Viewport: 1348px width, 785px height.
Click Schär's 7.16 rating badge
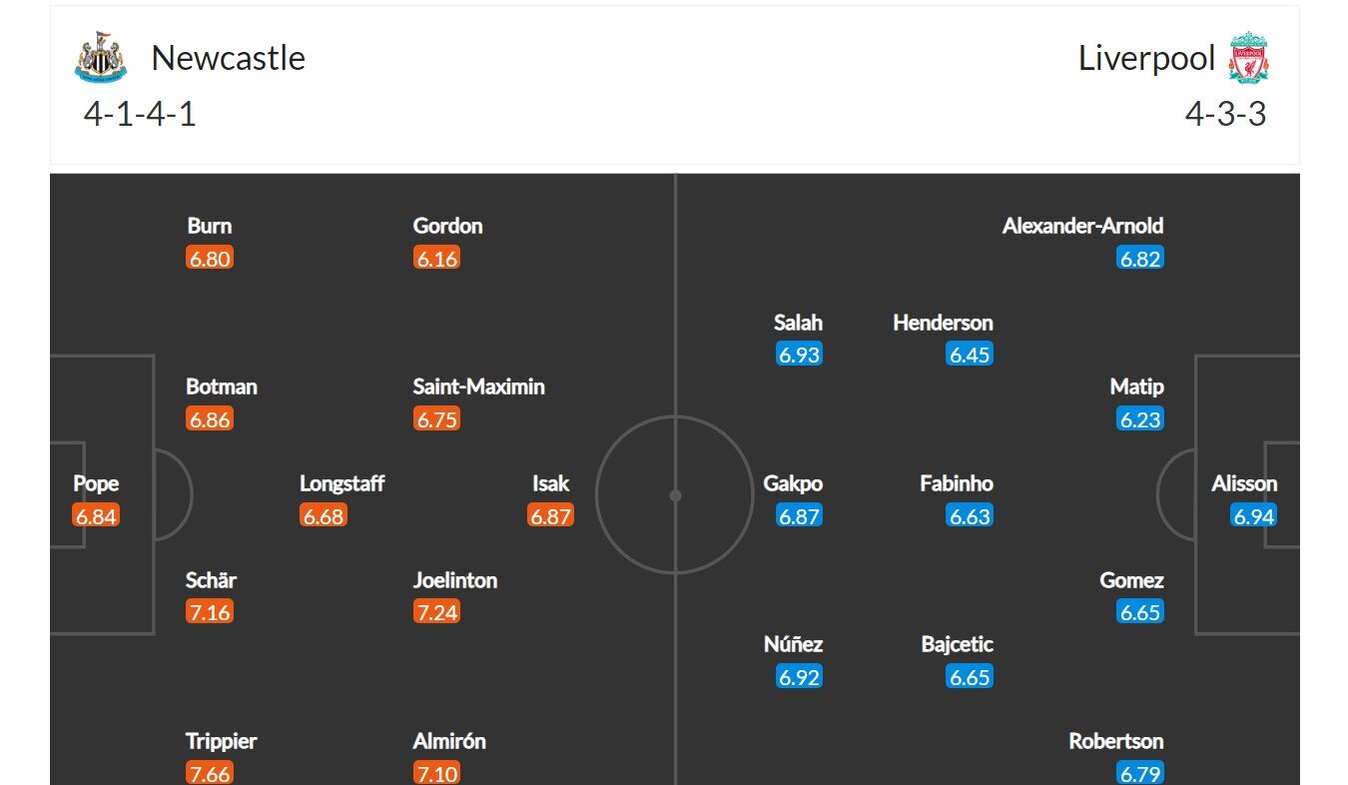210,612
